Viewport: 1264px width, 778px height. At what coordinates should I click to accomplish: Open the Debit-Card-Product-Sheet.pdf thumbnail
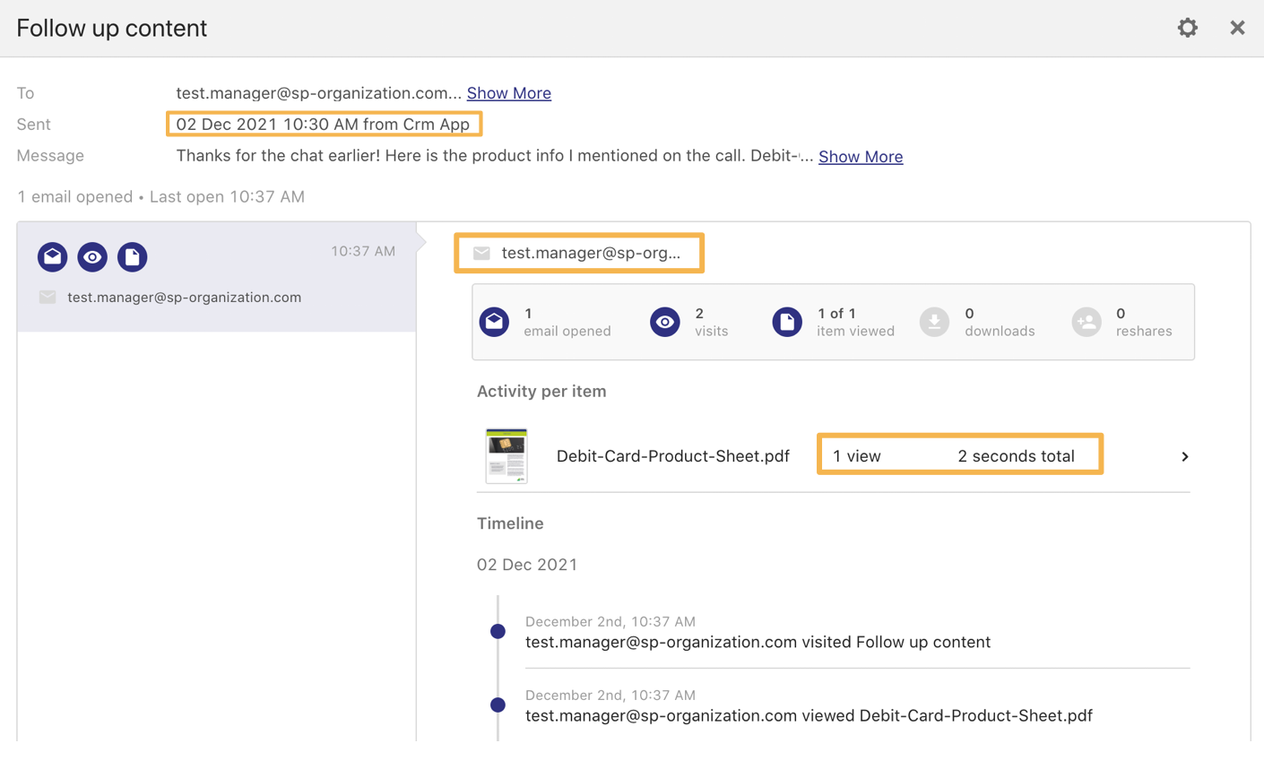click(x=506, y=456)
